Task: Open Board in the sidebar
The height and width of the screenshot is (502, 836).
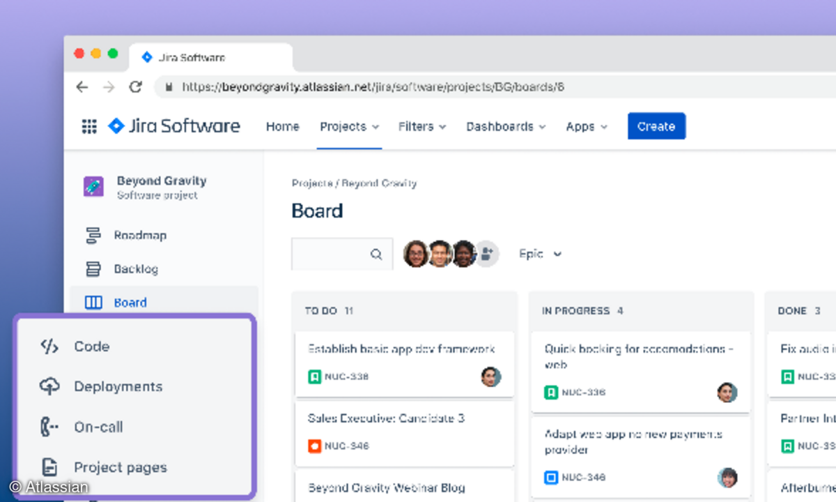Action: (130, 303)
